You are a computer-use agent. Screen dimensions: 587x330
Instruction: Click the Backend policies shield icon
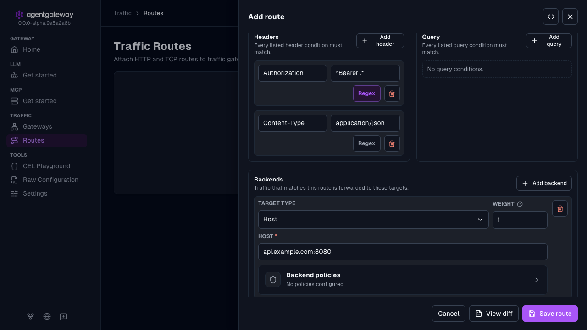(273, 280)
